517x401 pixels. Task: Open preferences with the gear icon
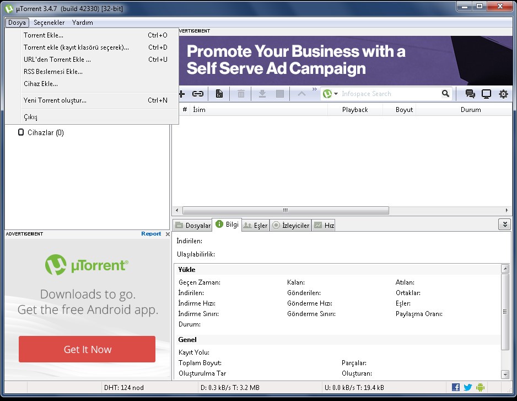tap(503, 94)
